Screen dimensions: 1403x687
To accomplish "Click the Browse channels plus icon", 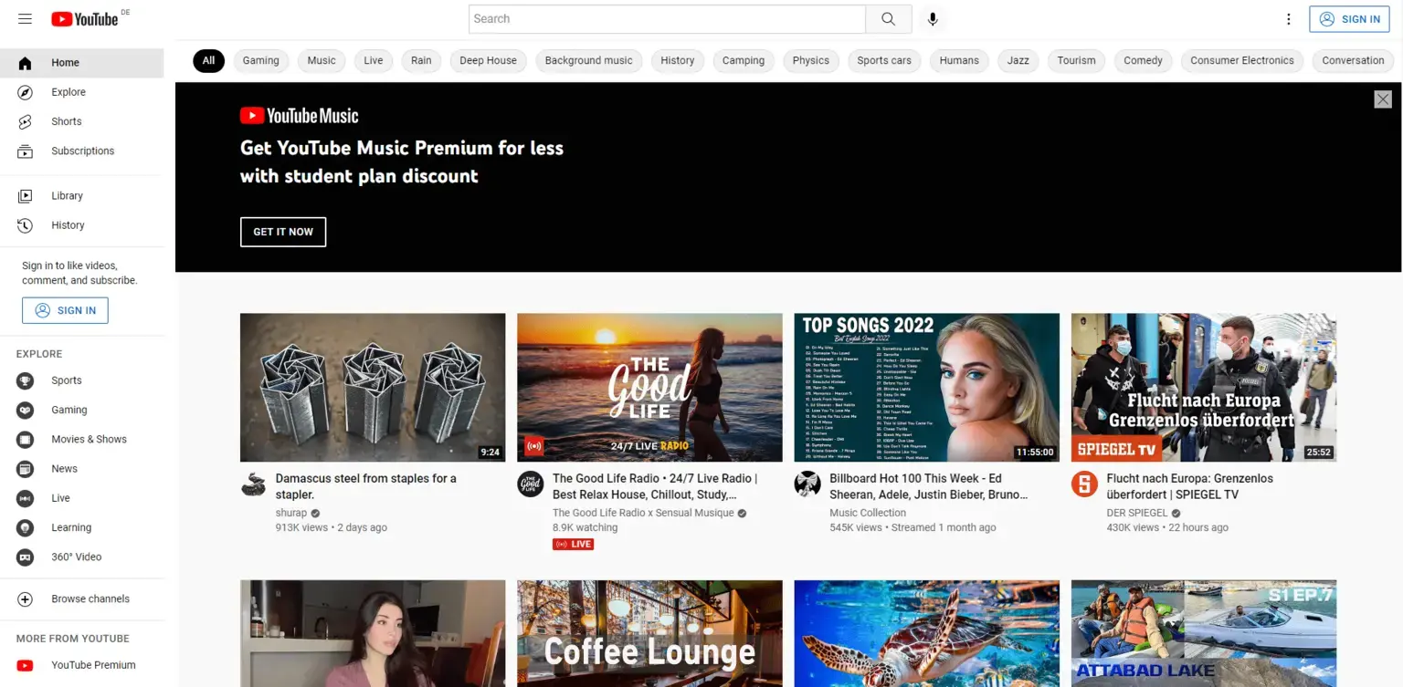I will (25, 599).
